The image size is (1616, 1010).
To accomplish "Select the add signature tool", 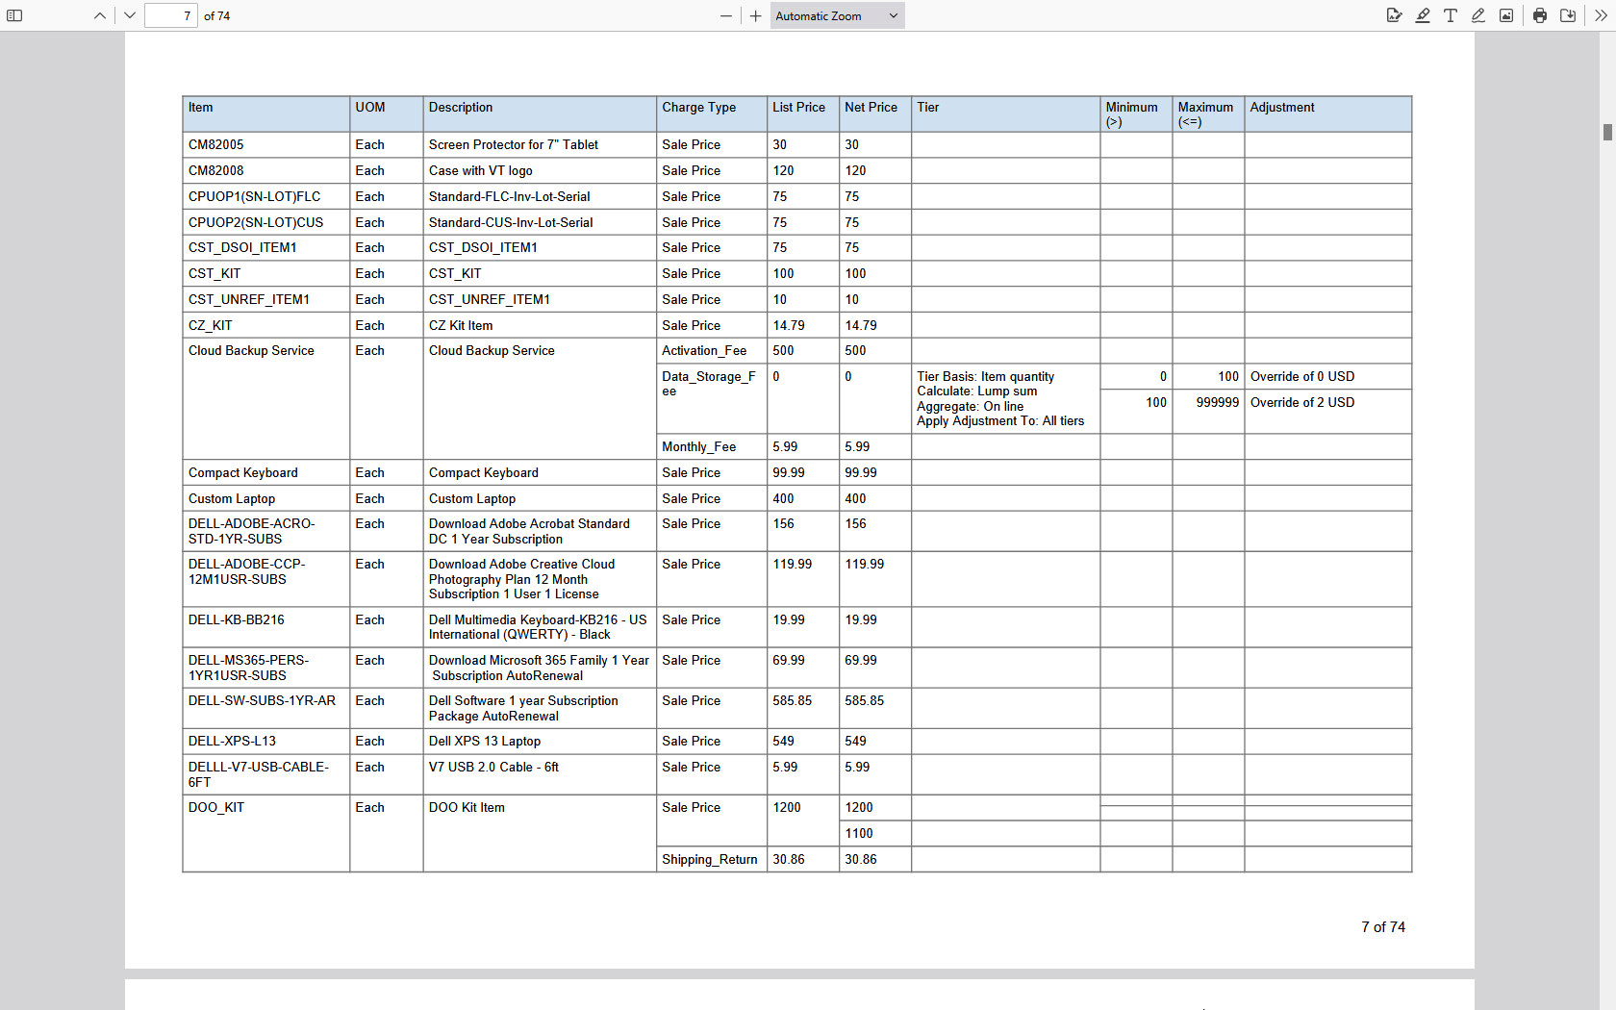I will pyautogui.click(x=1395, y=15).
